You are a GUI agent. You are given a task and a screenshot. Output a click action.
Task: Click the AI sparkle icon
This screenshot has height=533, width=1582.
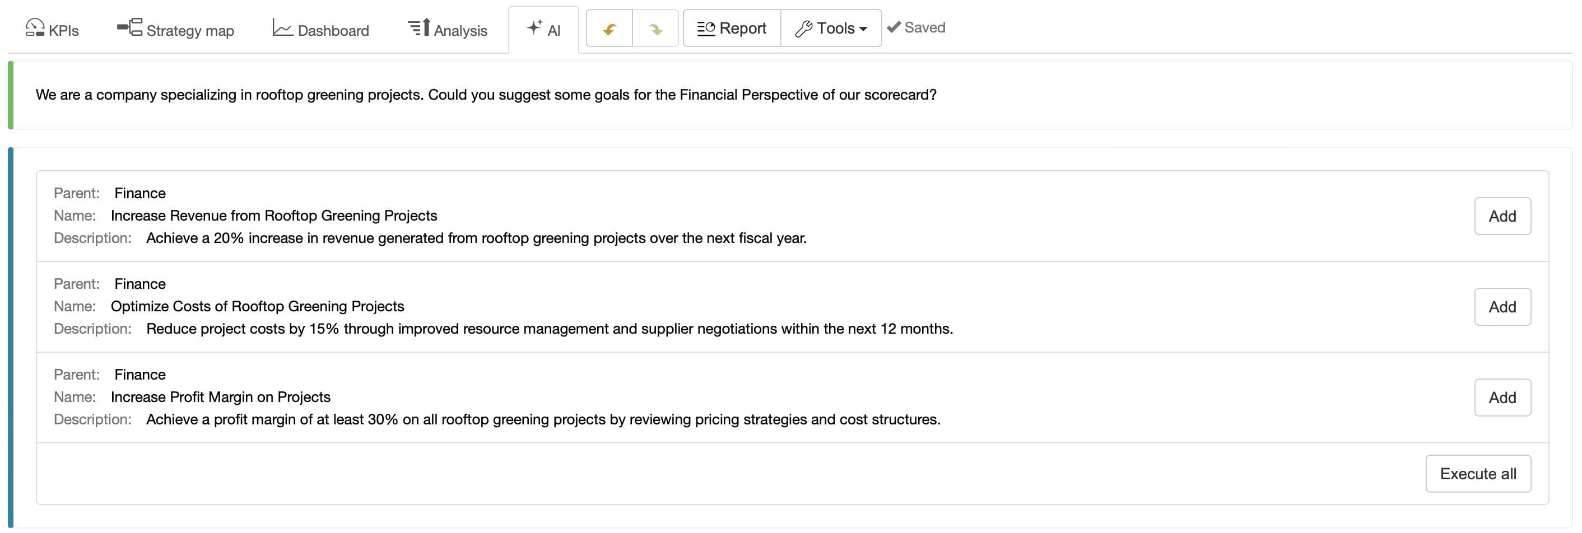point(535,27)
